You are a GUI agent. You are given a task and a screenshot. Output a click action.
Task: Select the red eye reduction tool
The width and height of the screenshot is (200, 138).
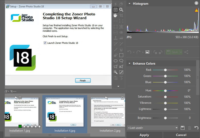[x=121, y=32]
